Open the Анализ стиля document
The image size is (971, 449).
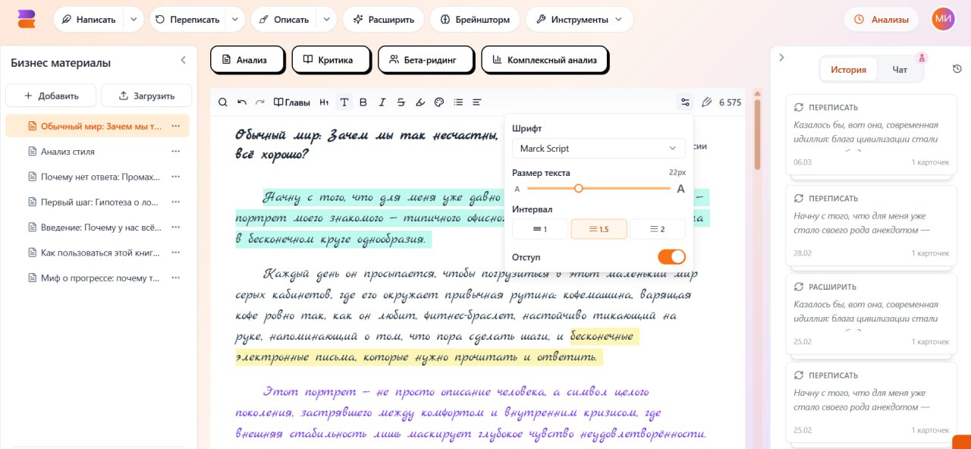tap(68, 152)
